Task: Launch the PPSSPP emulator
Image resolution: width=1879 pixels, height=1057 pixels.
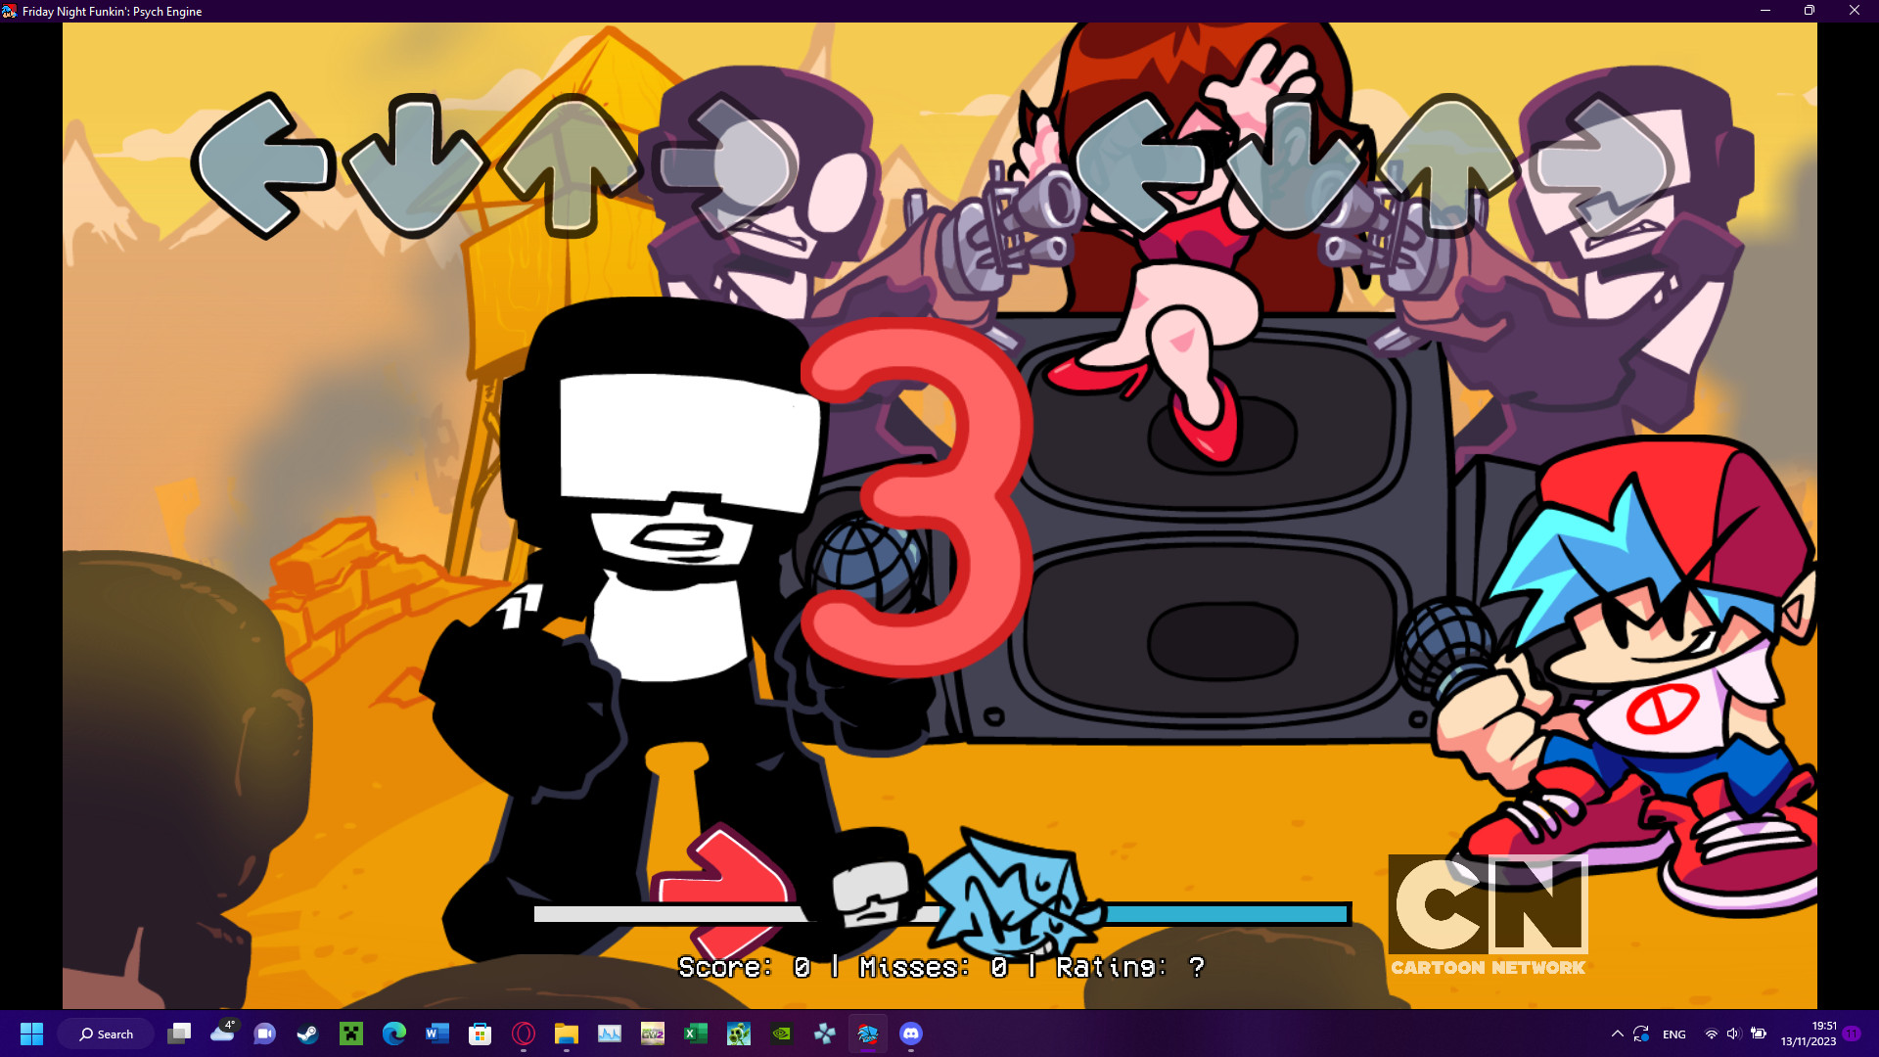Action: point(825,1034)
